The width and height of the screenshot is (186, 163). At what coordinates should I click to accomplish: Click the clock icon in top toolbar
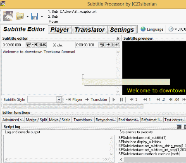tap(171, 29)
